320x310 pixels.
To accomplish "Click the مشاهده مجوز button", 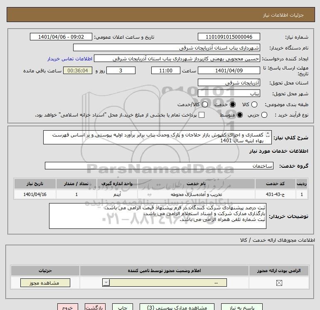I will [x=45, y=283].
